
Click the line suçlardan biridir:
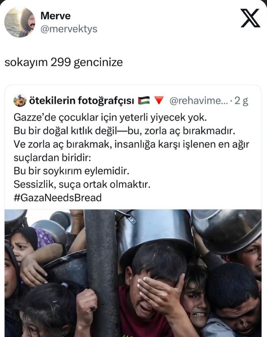tap(52, 158)
